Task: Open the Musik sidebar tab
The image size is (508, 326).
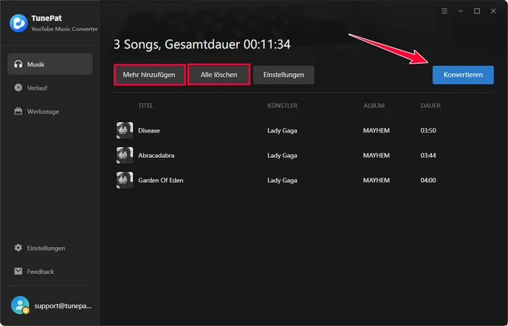Action: click(x=50, y=64)
